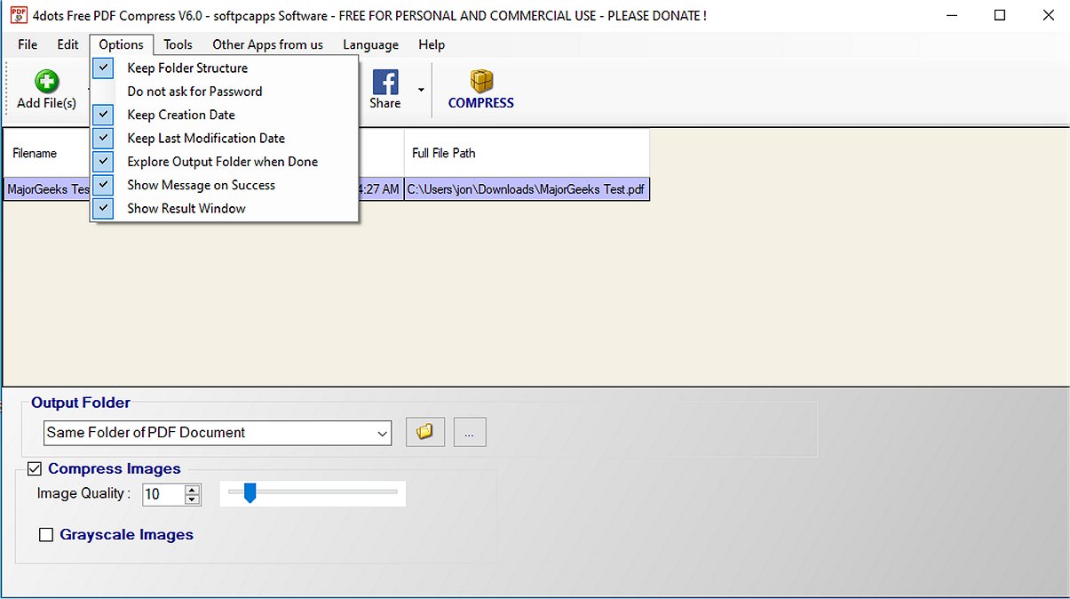Open the Other Apps from us menu
The height and width of the screenshot is (599, 1070).
267,44
